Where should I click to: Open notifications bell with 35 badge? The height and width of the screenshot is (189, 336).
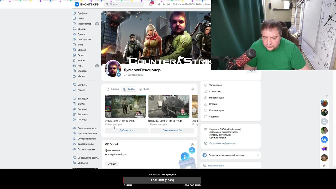click(x=151, y=4)
